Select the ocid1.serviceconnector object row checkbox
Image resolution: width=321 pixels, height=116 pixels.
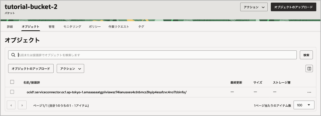pos(12,92)
